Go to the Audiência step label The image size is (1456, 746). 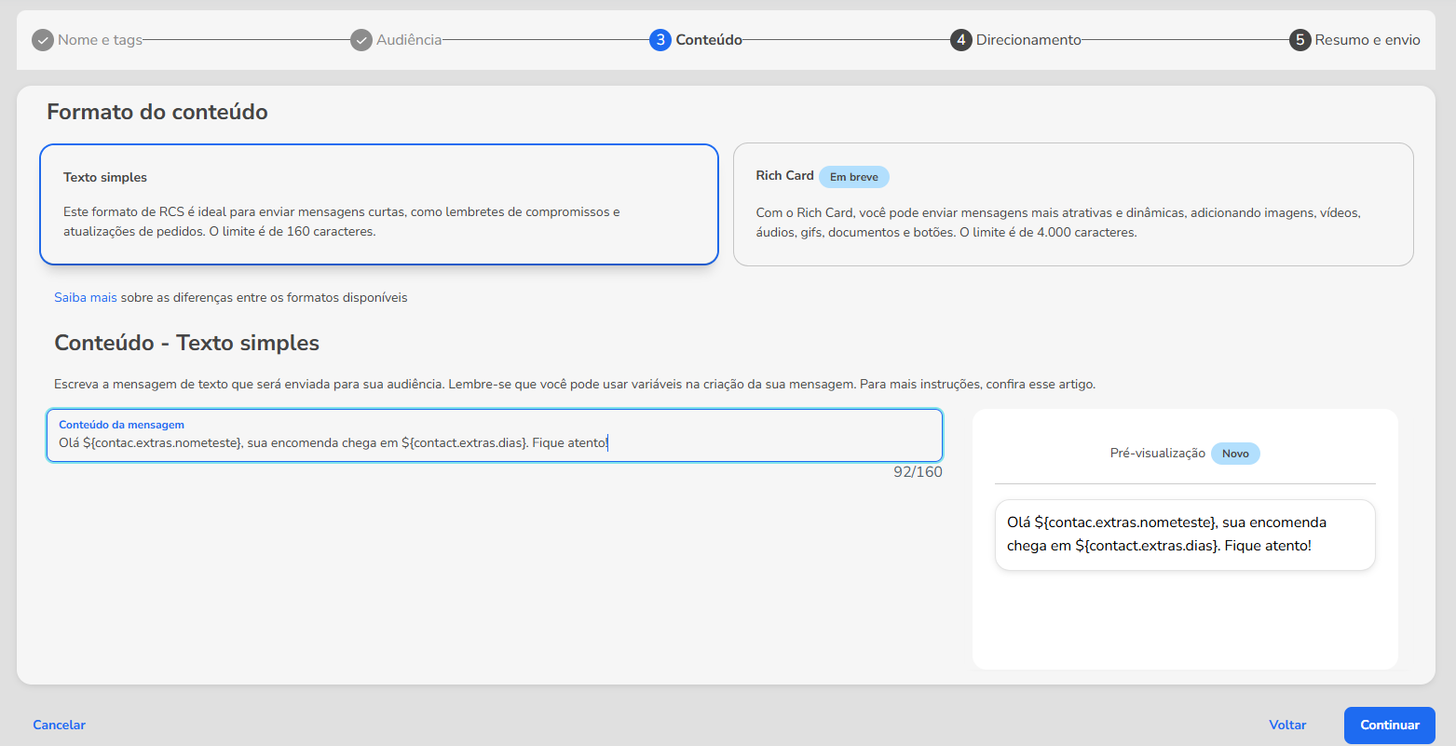(x=409, y=40)
